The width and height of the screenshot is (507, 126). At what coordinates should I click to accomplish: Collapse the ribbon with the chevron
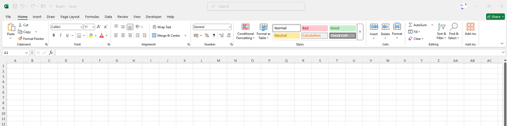502,43
